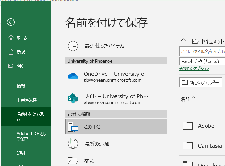This screenshot has height=166, width=225.
Task: Click the back arrow circle icon
Action: tap(11, 22)
